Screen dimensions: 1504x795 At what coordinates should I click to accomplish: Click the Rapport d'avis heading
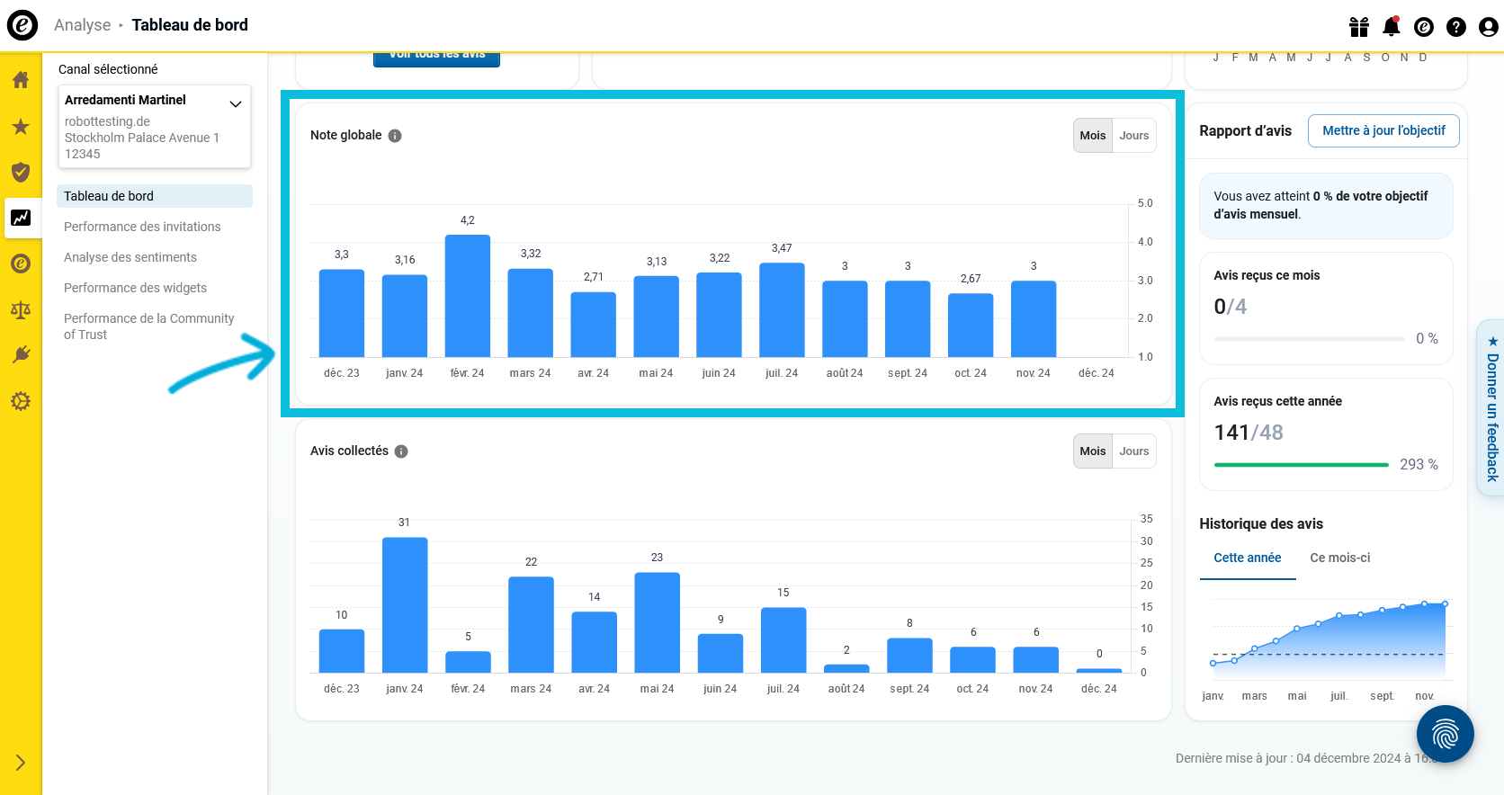pos(1246,131)
